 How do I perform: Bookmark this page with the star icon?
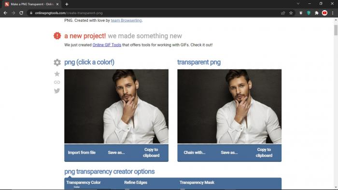291,13
